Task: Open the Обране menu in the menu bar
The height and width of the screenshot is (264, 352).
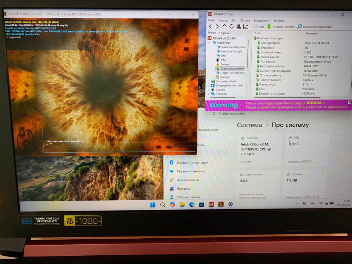Action: [245, 20]
